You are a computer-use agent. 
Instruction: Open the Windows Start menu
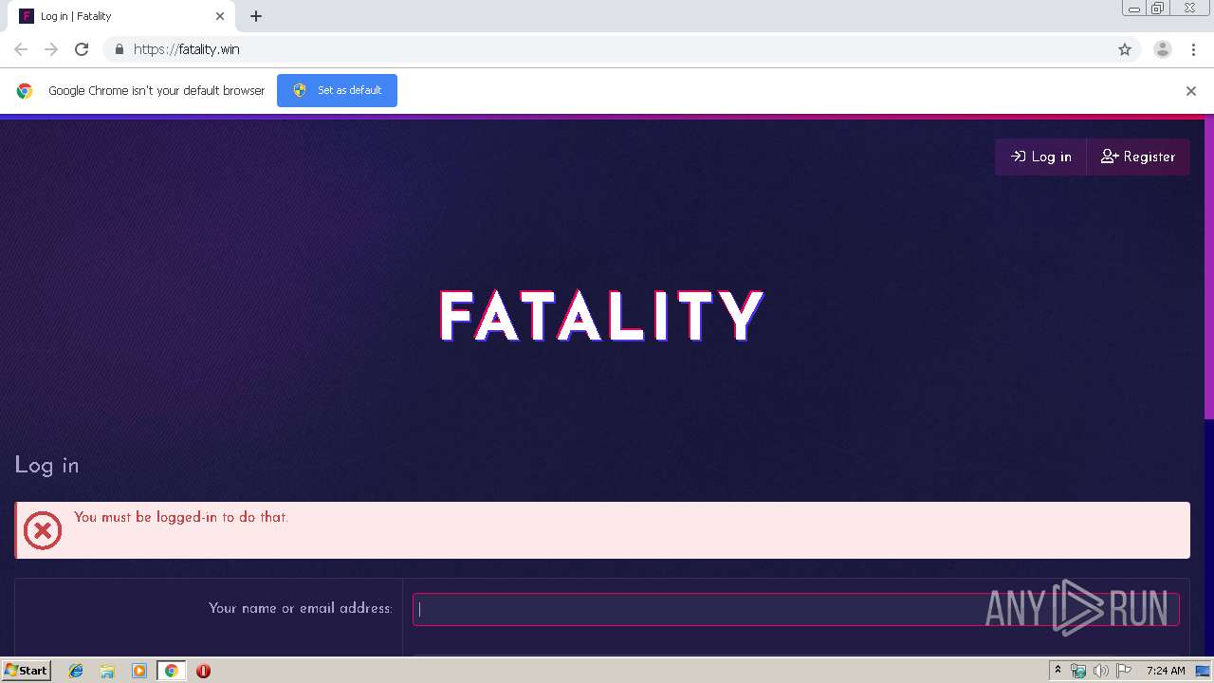(26, 670)
